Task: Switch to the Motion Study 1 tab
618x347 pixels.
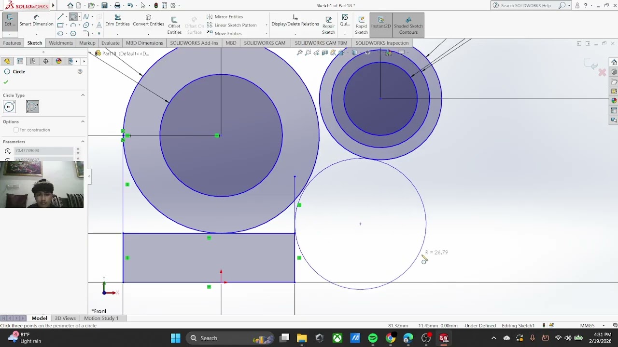Action: tap(101, 318)
